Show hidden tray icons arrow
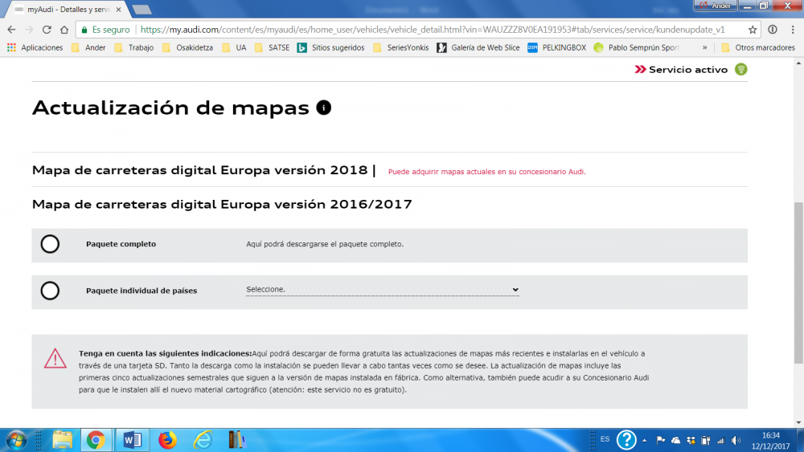This screenshot has width=804, height=452. [x=645, y=440]
